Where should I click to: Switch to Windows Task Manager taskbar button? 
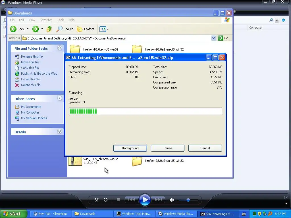pyautogui.click(x=134, y=214)
